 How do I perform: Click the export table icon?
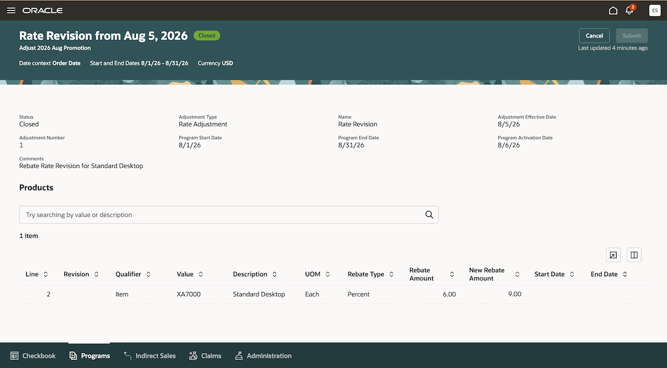click(613, 255)
